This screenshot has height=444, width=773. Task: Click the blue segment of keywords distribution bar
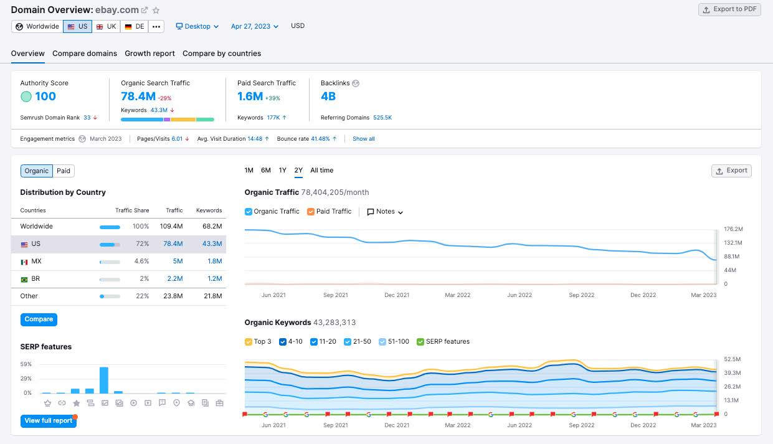pos(142,119)
